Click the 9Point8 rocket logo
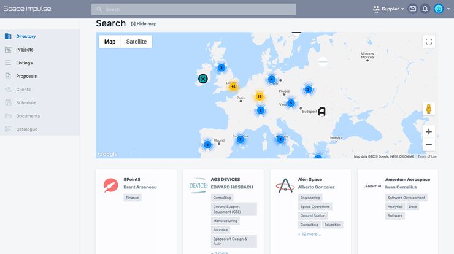 111,186
